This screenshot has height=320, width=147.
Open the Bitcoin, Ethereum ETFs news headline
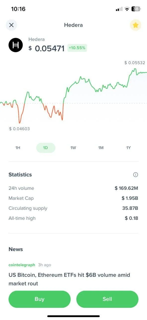[x=69, y=279]
